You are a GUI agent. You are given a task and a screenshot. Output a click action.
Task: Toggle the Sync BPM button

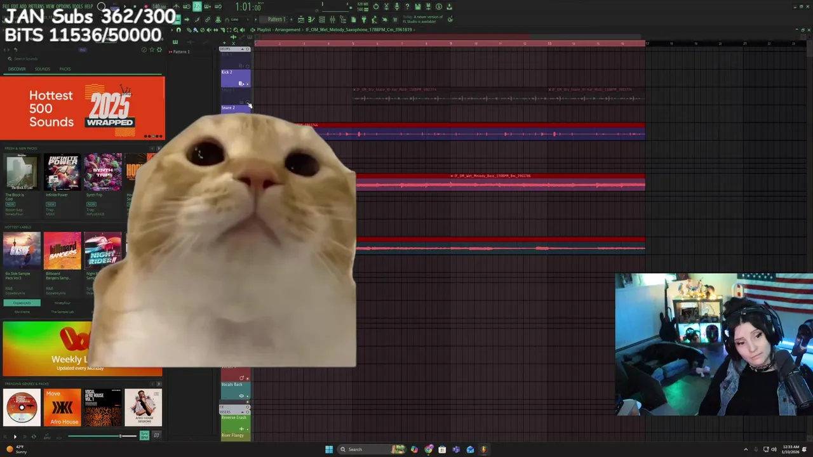pyautogui.click(x=144, y=436)
